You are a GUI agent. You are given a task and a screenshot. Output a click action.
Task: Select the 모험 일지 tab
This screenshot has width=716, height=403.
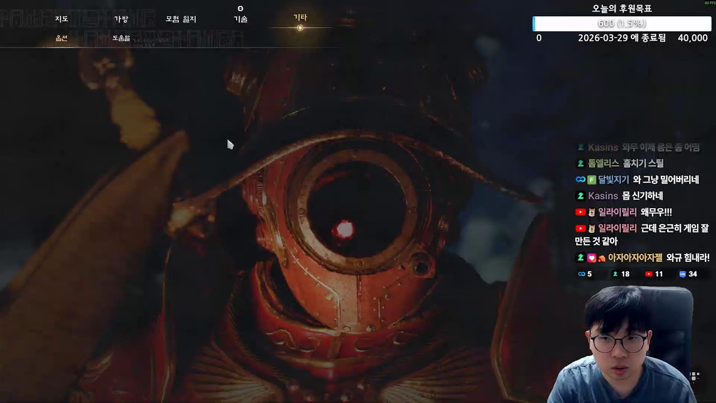pyautogui.click(x=181, y=19)
